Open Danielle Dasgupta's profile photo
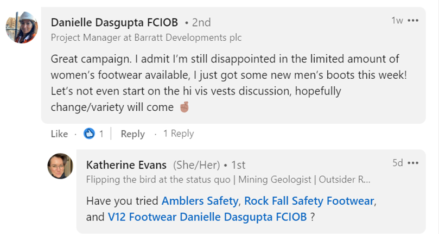Image resolution: width=439 pixels, height=234 pixels. point(22,28)
